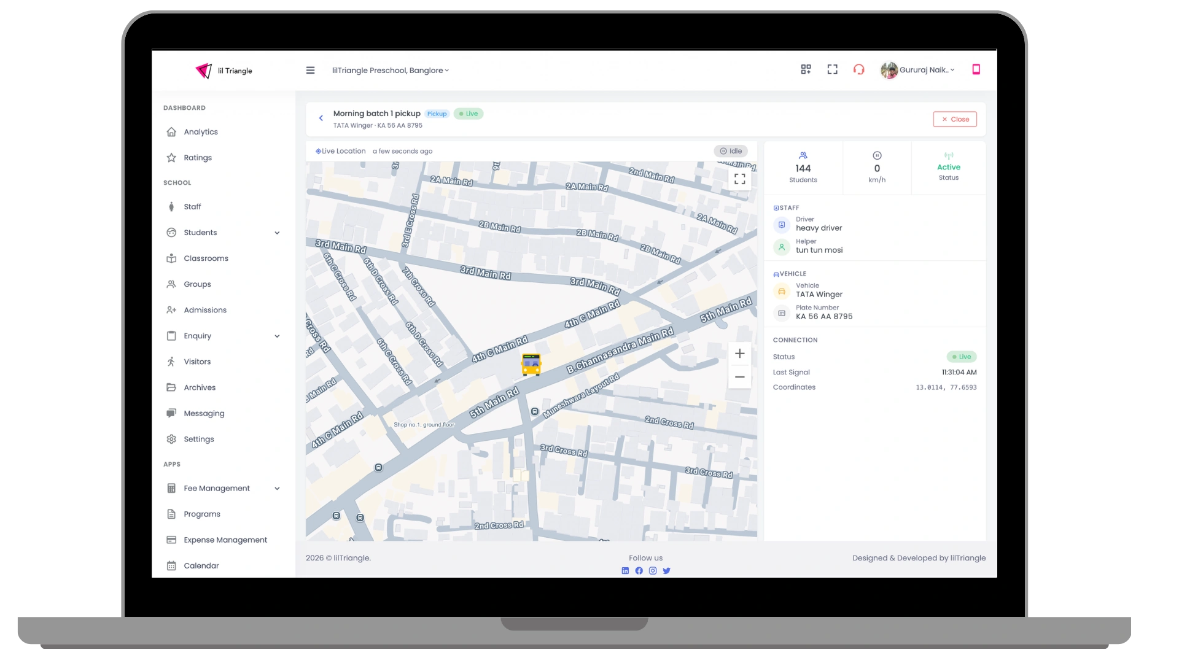Open the lilTriangle Preschool school dropdown

(x=391, y=71)
